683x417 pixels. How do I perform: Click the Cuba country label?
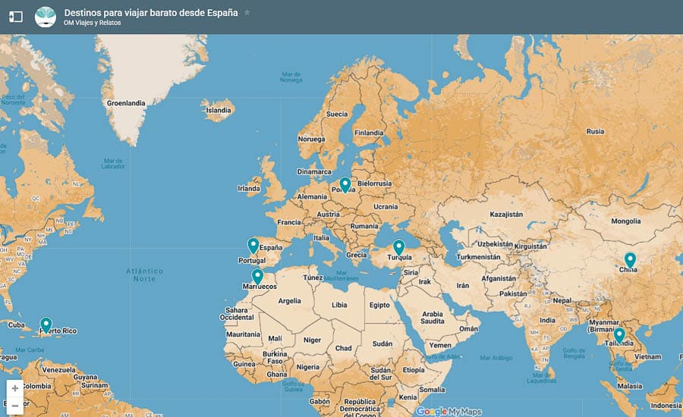click(x=16, y=325)
